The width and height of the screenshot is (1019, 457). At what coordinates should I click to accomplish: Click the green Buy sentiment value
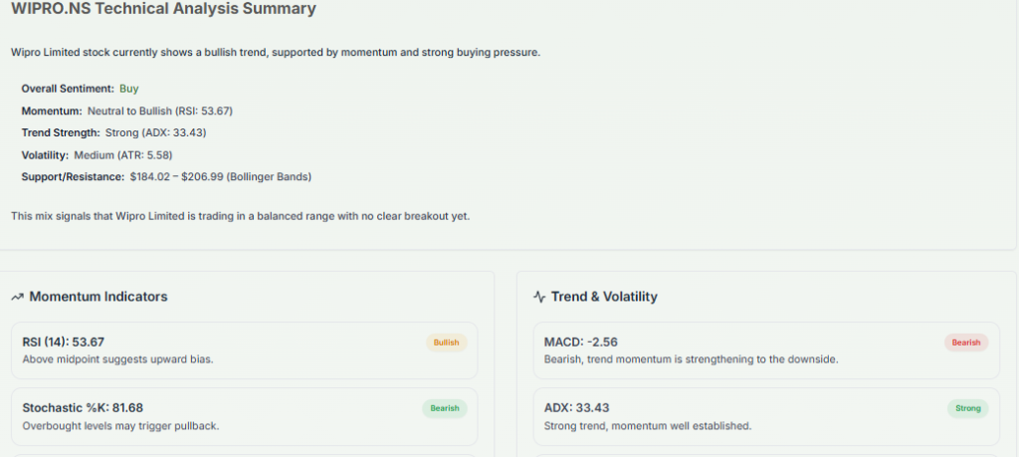point(128,89)
